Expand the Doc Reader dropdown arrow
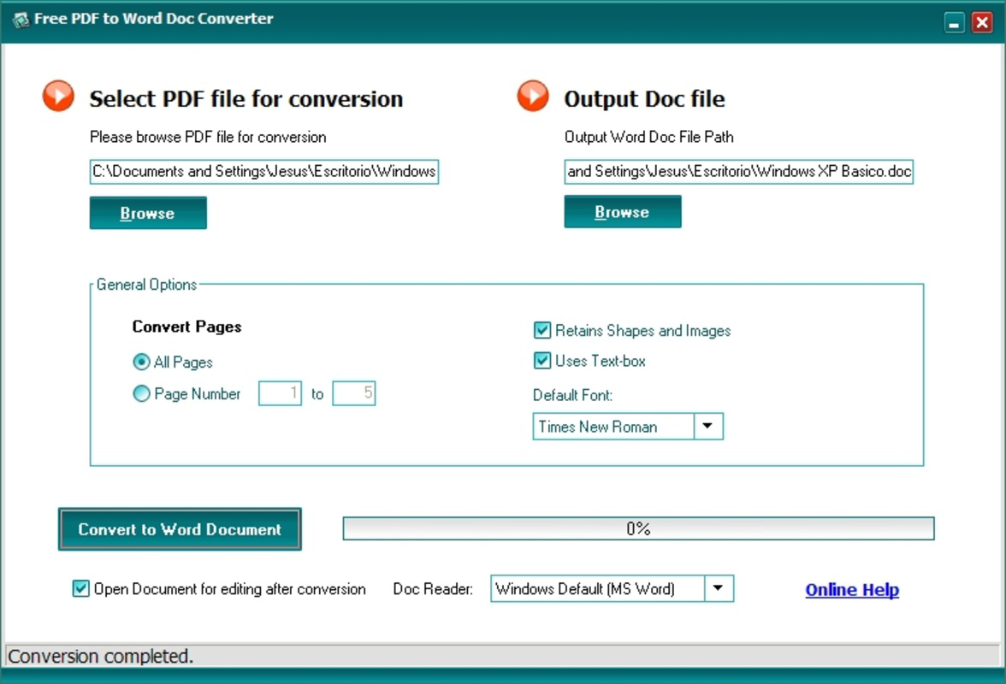This screenshot has height=684, width=1006. (x=719, y=588)
